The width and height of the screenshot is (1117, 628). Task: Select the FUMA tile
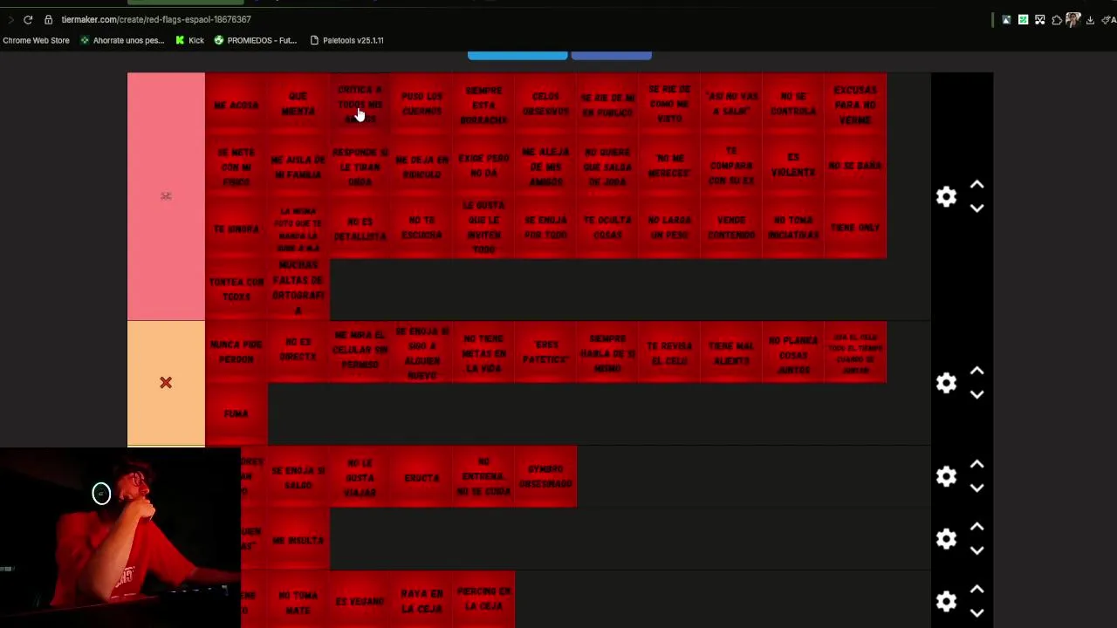click(236, 414)
